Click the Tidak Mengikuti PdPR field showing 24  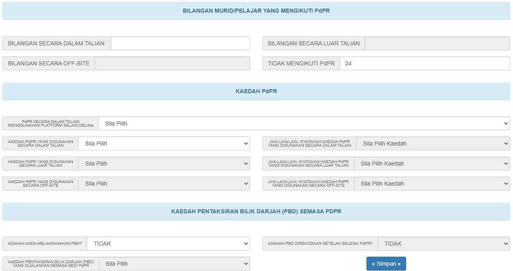[x=425, y=63]
